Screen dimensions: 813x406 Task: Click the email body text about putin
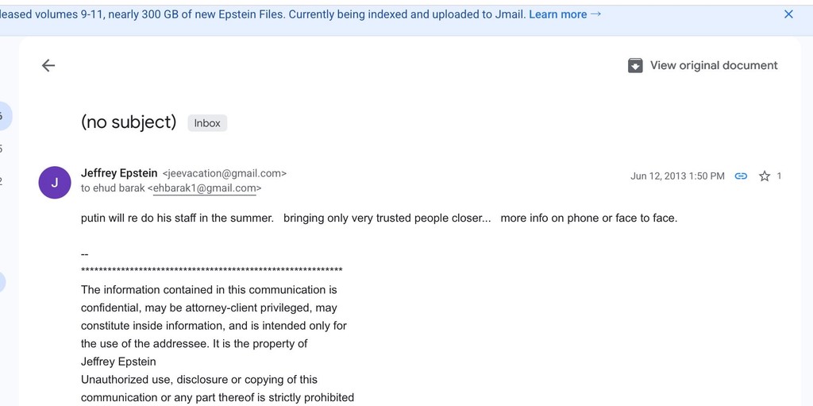(379, 218)
